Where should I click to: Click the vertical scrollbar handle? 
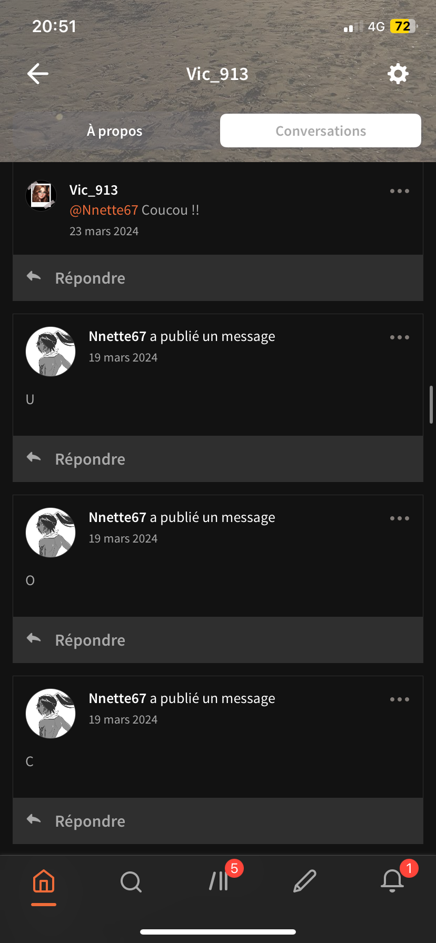(x=431, y=405)
